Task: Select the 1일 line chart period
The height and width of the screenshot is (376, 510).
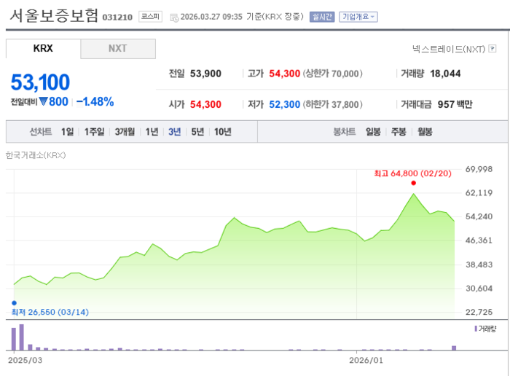Action: click(68, 132)
